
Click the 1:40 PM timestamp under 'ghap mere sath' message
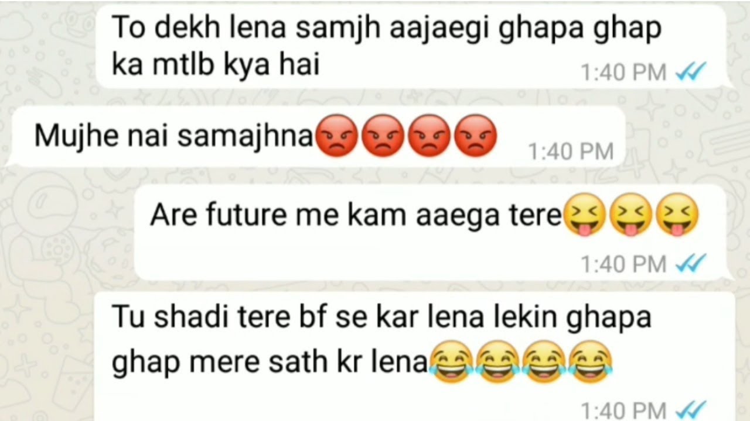click(623, 409)
